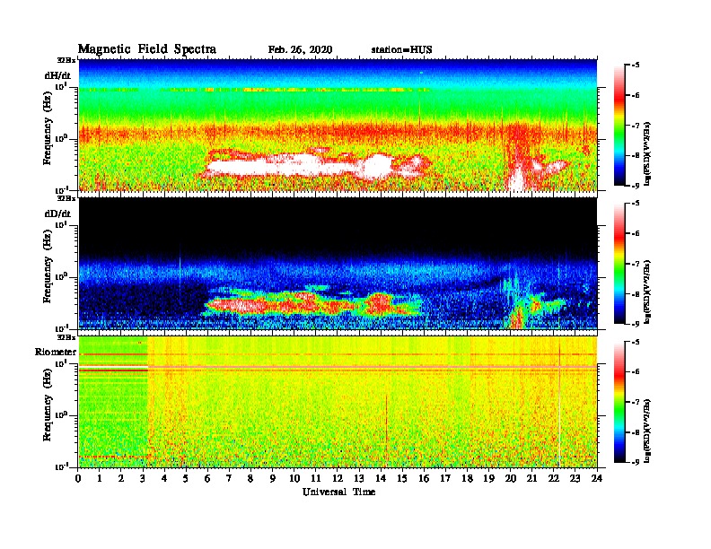
Task: Select the "Feb. 26, 2020" date label
Action: tap(300, 50)
